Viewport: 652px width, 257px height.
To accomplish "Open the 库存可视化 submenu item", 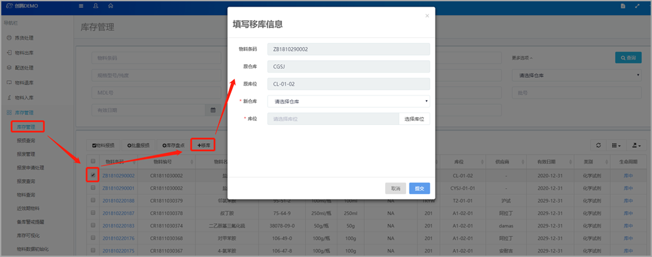I will tap(28, 236).
